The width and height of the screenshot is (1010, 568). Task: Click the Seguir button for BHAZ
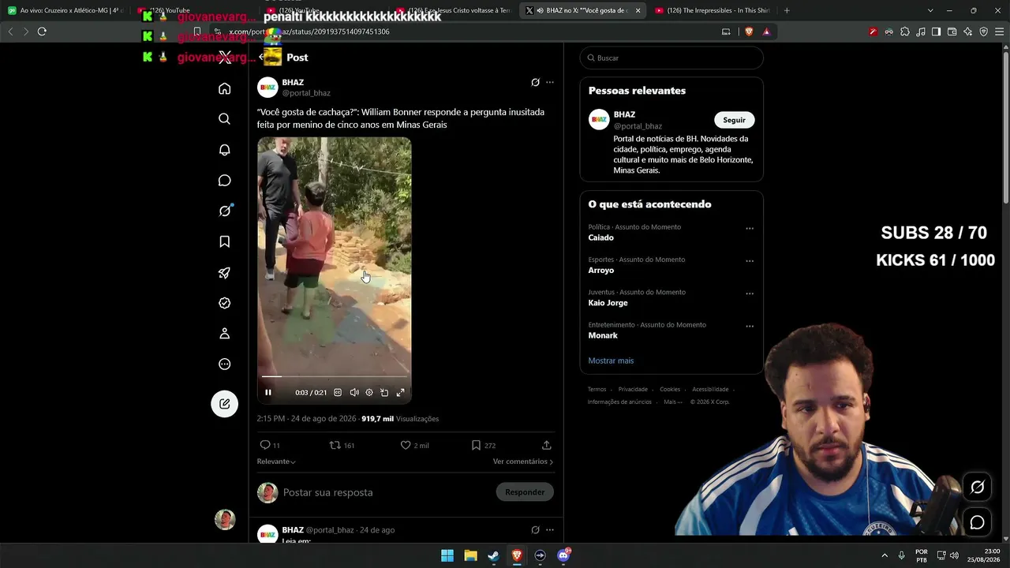click(734, 120)
